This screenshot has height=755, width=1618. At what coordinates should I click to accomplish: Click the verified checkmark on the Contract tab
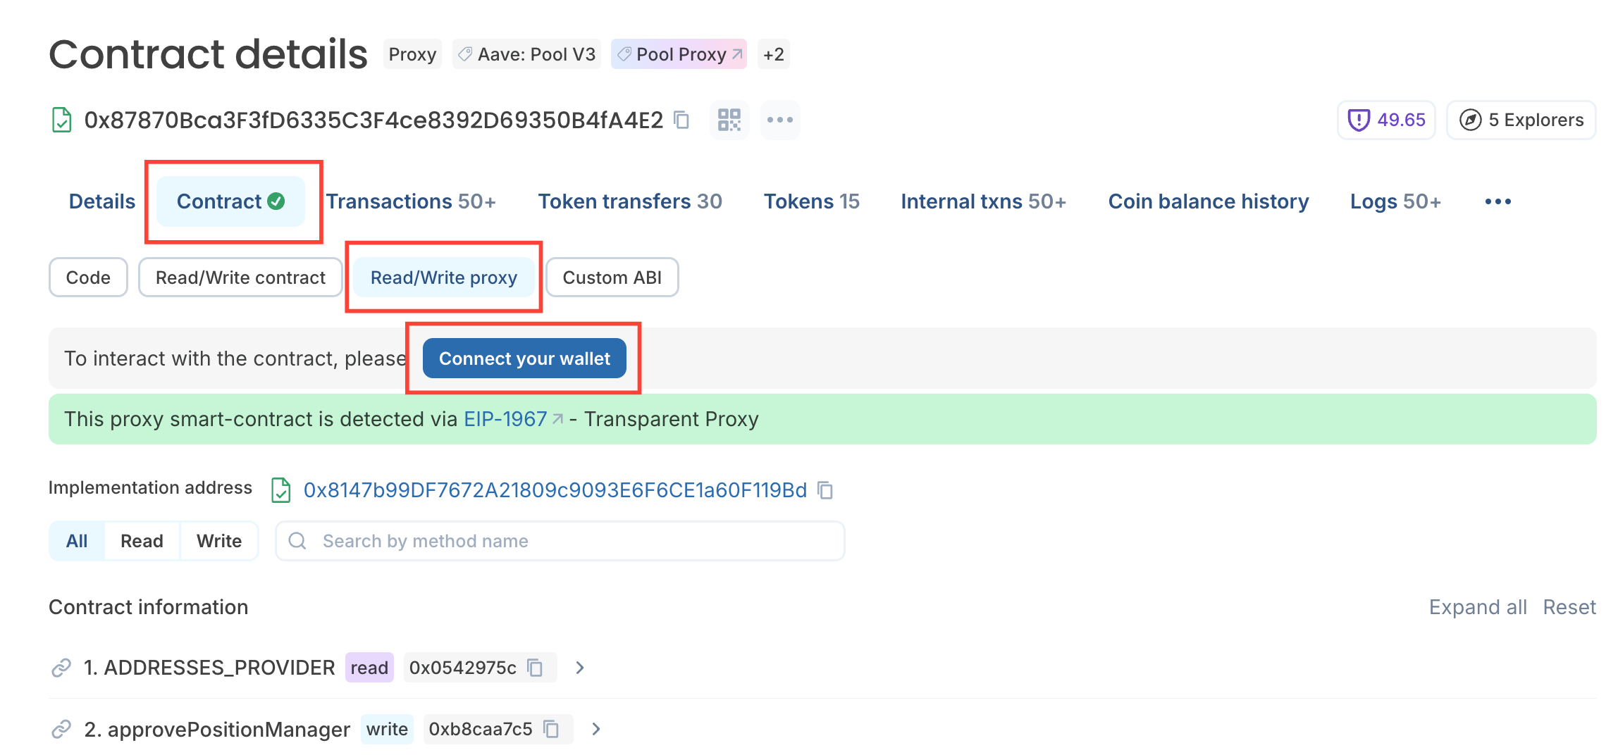pyautogui.click(x=276, y=201)
